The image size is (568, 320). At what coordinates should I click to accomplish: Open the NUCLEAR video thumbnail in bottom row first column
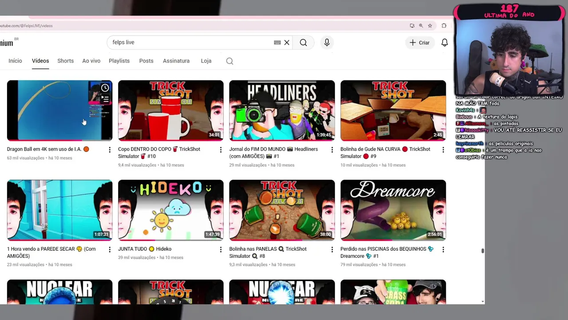point(59,292)
